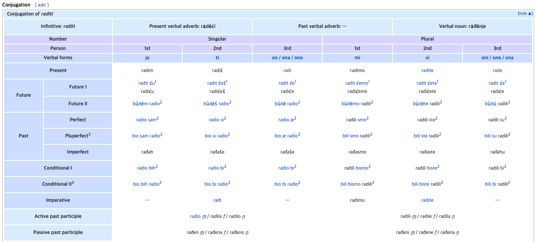Screen dimensions: 537x242
Task: Click the imperative 'radi' link
Action: [217, 200]
